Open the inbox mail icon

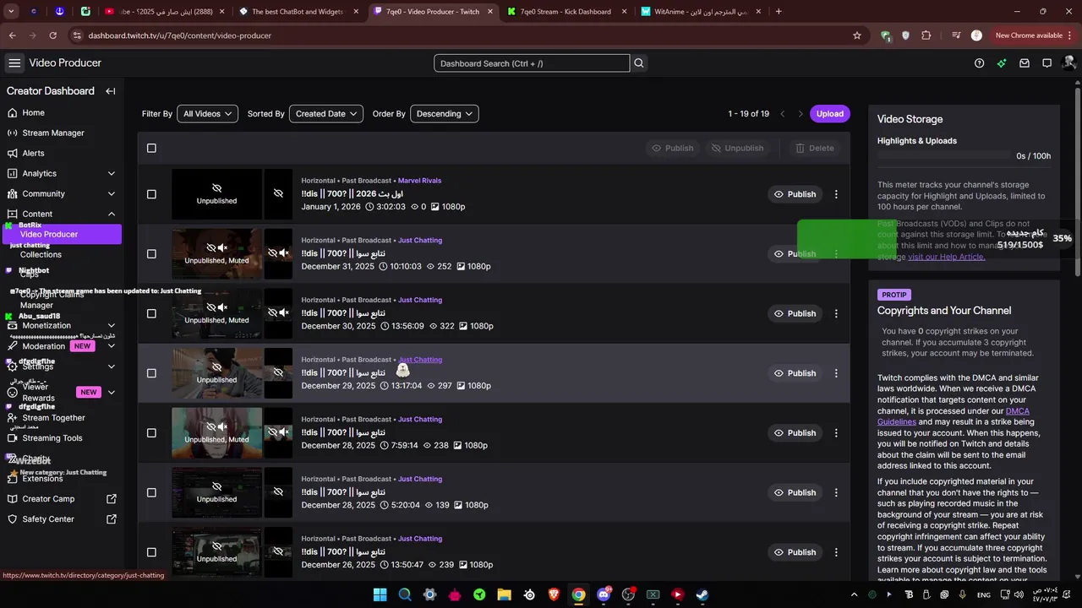coord(1025,63)
